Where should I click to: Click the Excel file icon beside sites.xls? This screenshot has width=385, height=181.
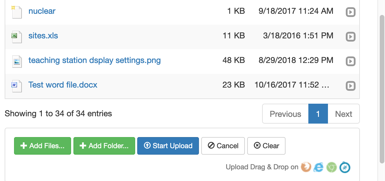17,37
